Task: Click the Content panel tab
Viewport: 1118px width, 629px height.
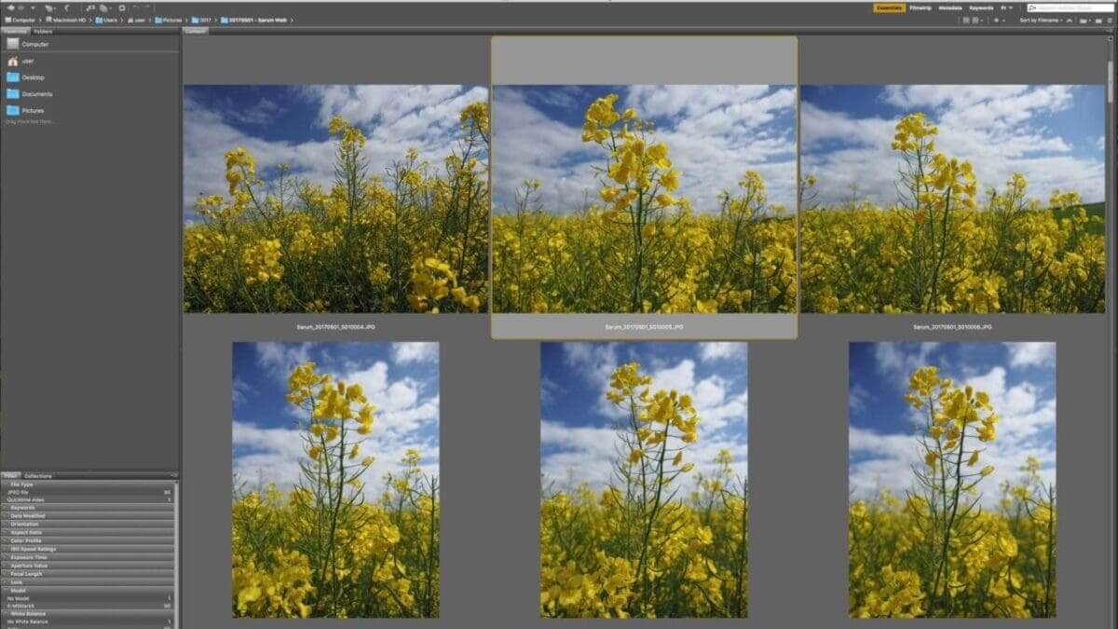Action: coord(196,32)
